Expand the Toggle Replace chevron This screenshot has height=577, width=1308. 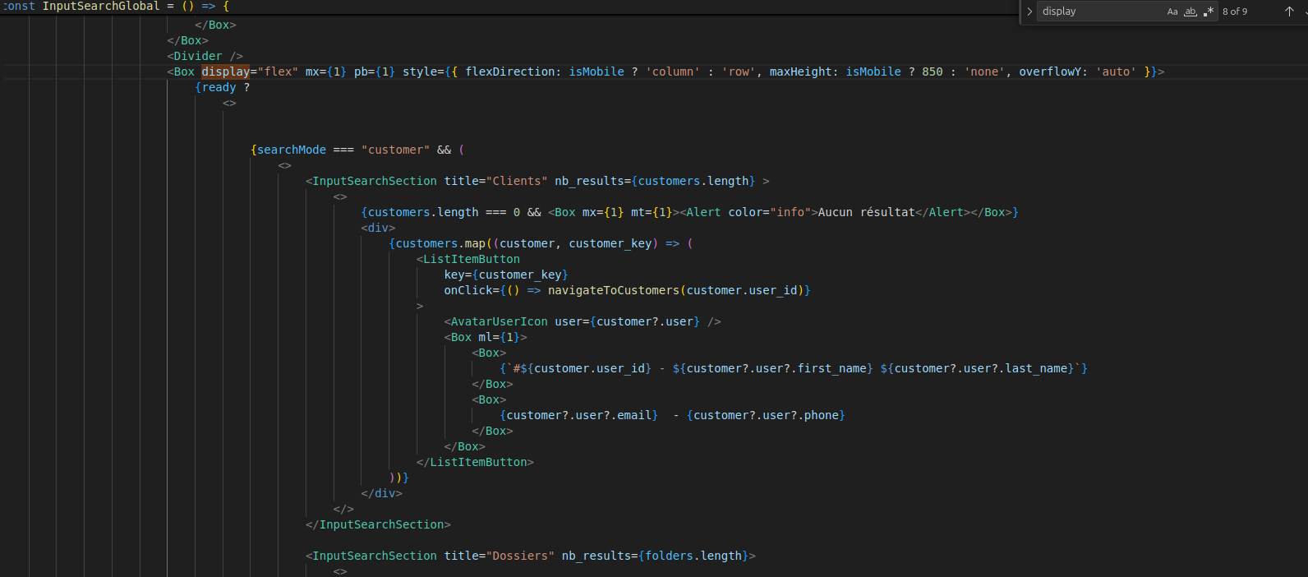(1029, 12)
